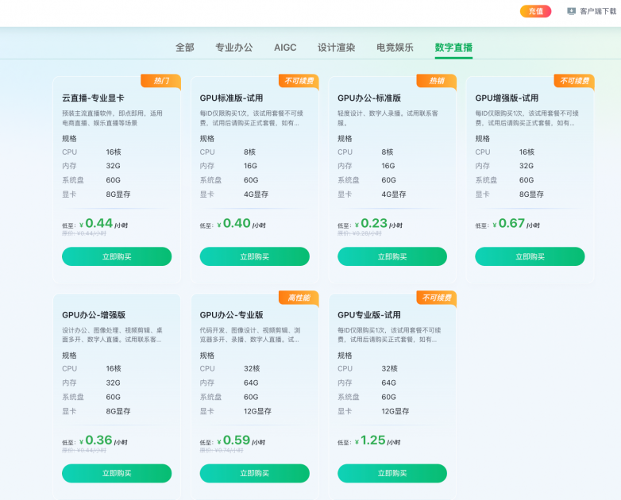Select the 专业办公 category tab

coord(233,48)
